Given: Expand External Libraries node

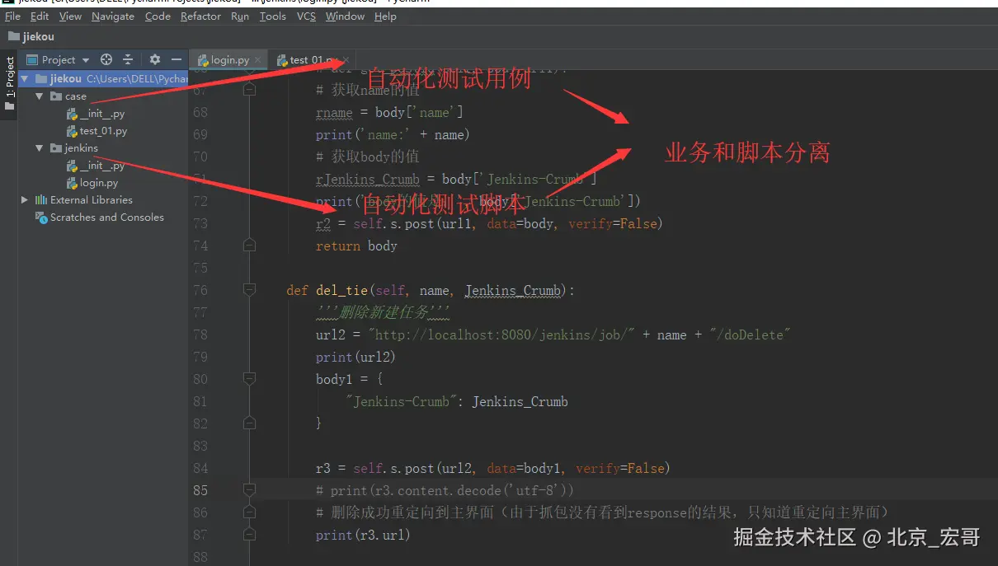Looking at the screenshot, I should pyautogui.click(x=25, y=200).
